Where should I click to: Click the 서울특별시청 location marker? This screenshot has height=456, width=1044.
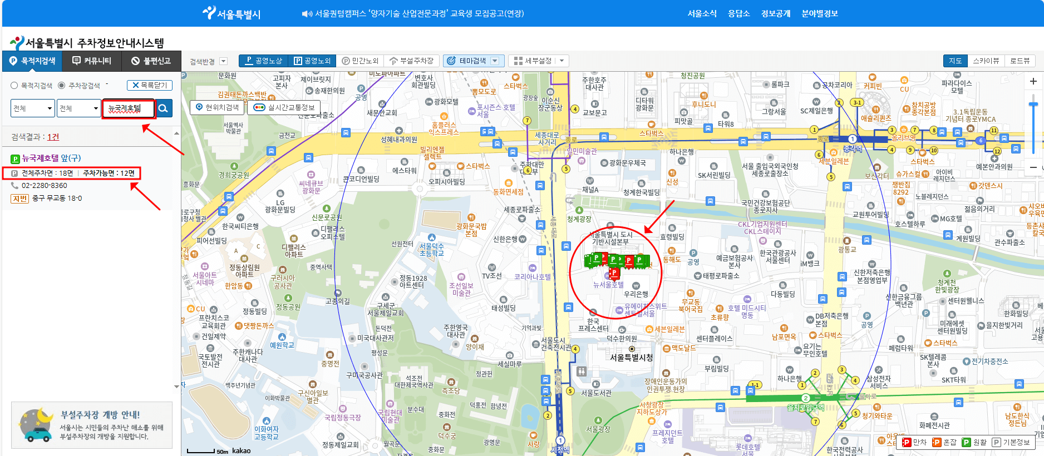[632, 349]
